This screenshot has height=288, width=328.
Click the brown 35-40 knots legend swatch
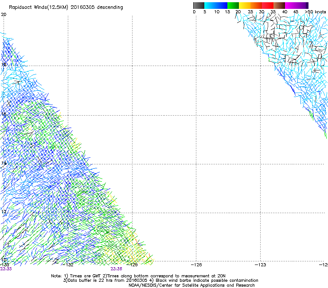click(279, 5)
